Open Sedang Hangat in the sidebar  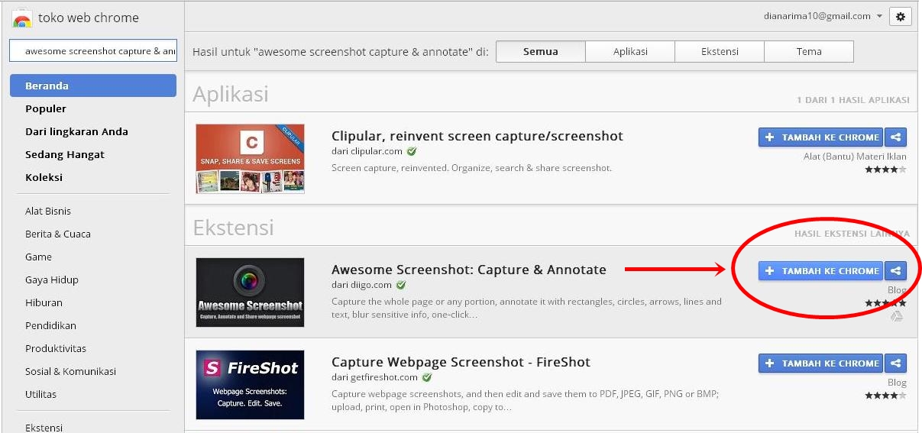[65, 154]
